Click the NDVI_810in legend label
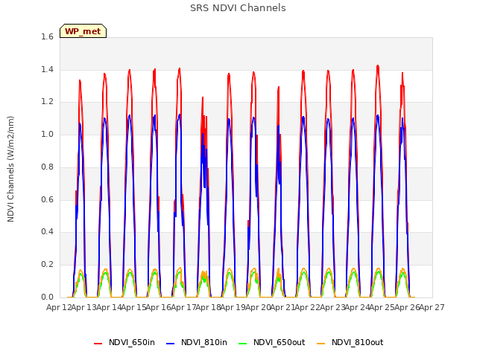Image resolution: width=477 pixels, height=357 pixels. pyautogui.click(x=204, y=342)
